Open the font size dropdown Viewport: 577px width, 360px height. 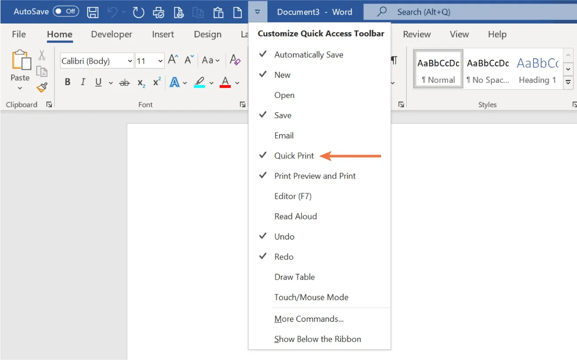160,61
